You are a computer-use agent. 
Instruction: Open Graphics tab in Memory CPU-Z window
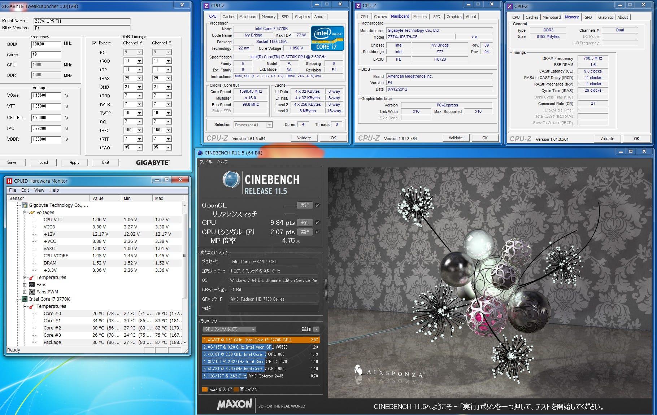[x=605, y=17]
